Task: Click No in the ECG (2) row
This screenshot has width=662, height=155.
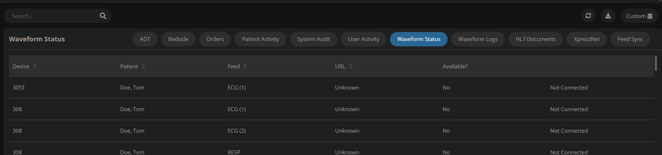Action: (x=446, y=131)
